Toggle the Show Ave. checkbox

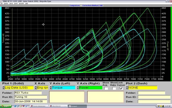coord(106,88)
